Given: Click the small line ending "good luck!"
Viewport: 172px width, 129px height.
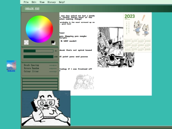Looking at the screenshot, I should click(65, 24).
